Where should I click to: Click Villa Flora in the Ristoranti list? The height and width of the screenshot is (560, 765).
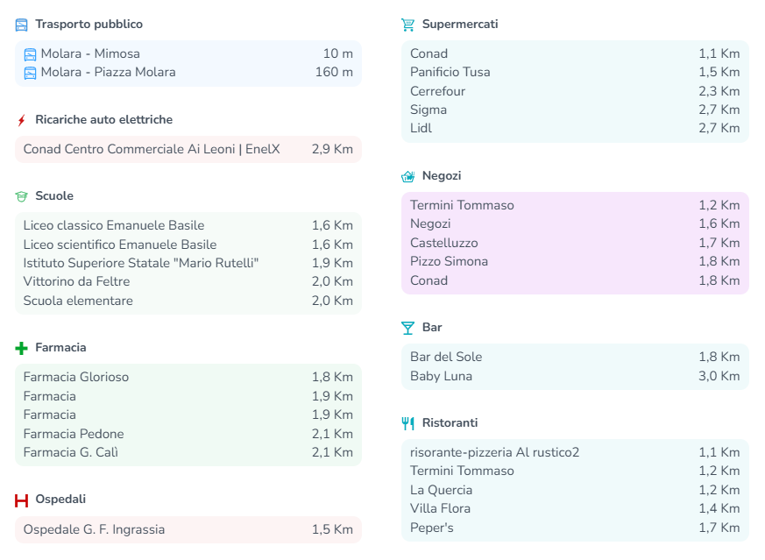tap(441, 508)
